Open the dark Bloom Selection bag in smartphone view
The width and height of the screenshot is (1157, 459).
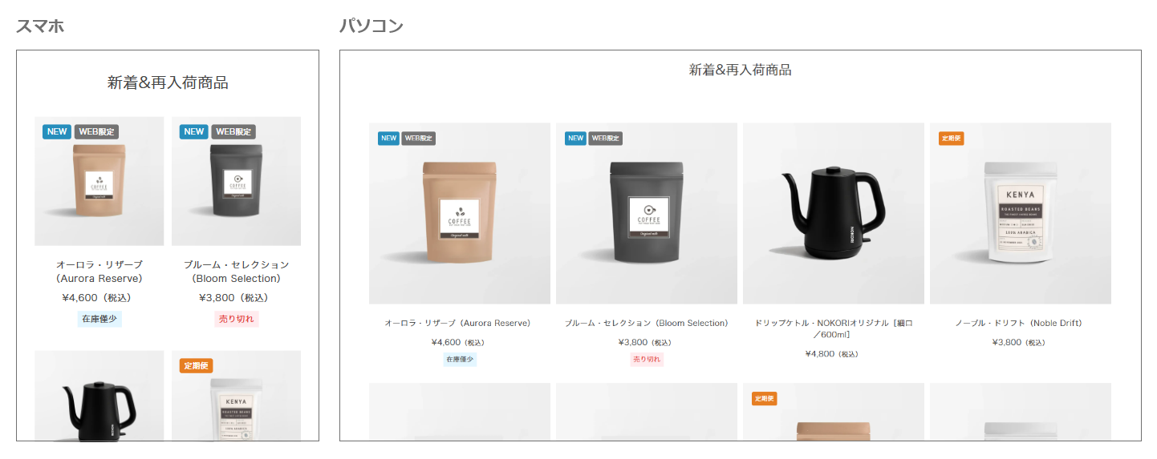coord(236,181)
